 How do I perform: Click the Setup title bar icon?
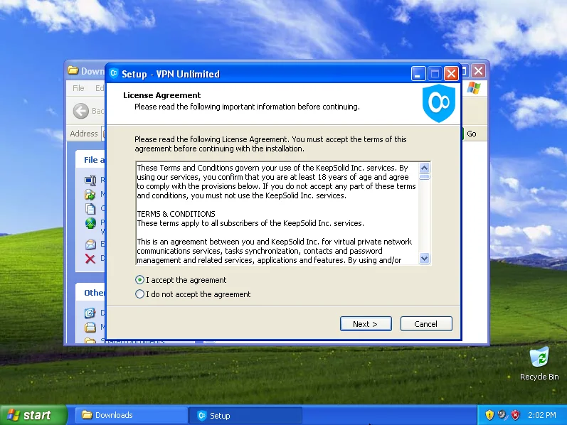tap(113, 74)
